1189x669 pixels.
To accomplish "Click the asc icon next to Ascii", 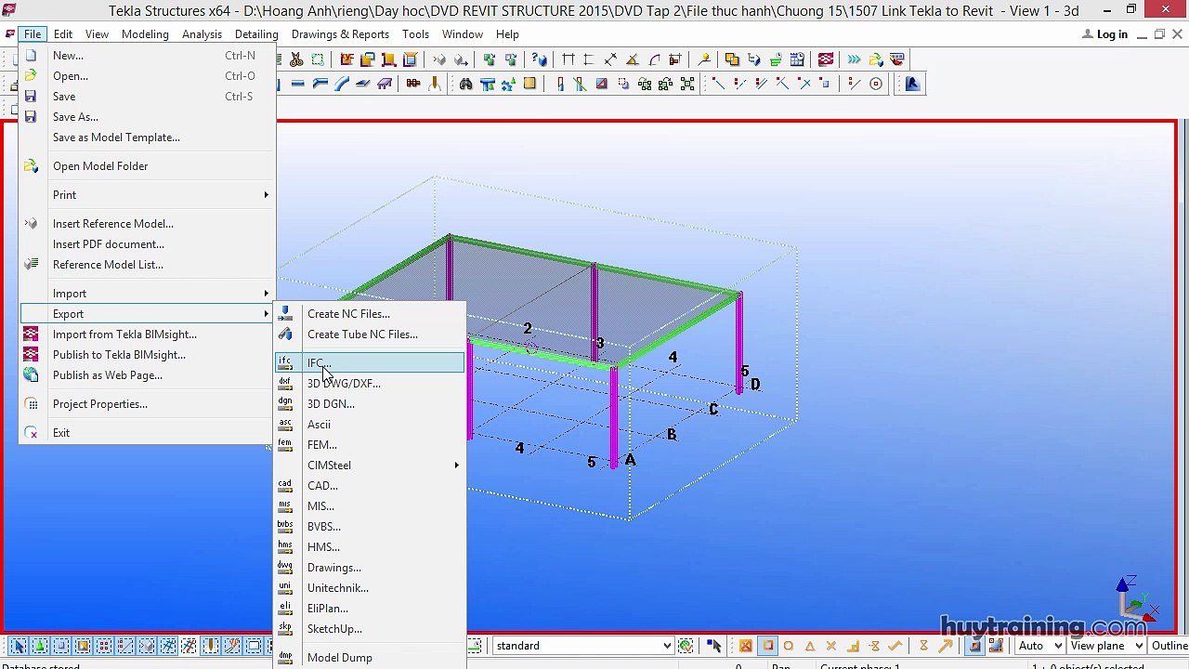I will click(x=285, y=424).
